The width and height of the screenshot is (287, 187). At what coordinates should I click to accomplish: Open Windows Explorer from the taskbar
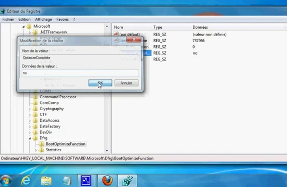click(46, 181)
